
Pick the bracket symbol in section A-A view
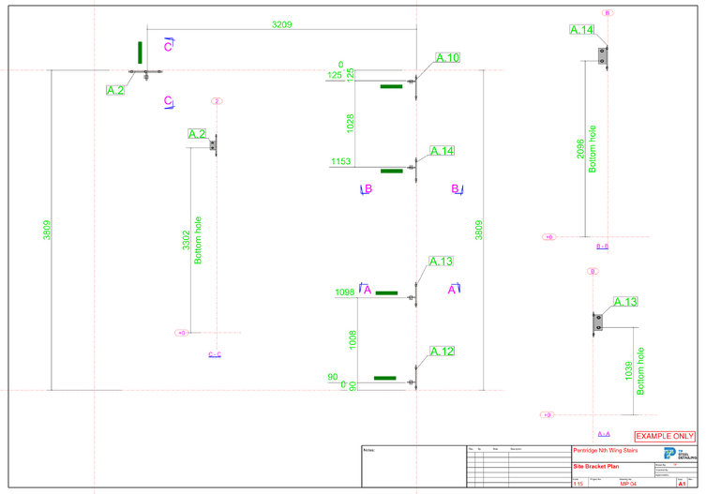coord(596,322)
